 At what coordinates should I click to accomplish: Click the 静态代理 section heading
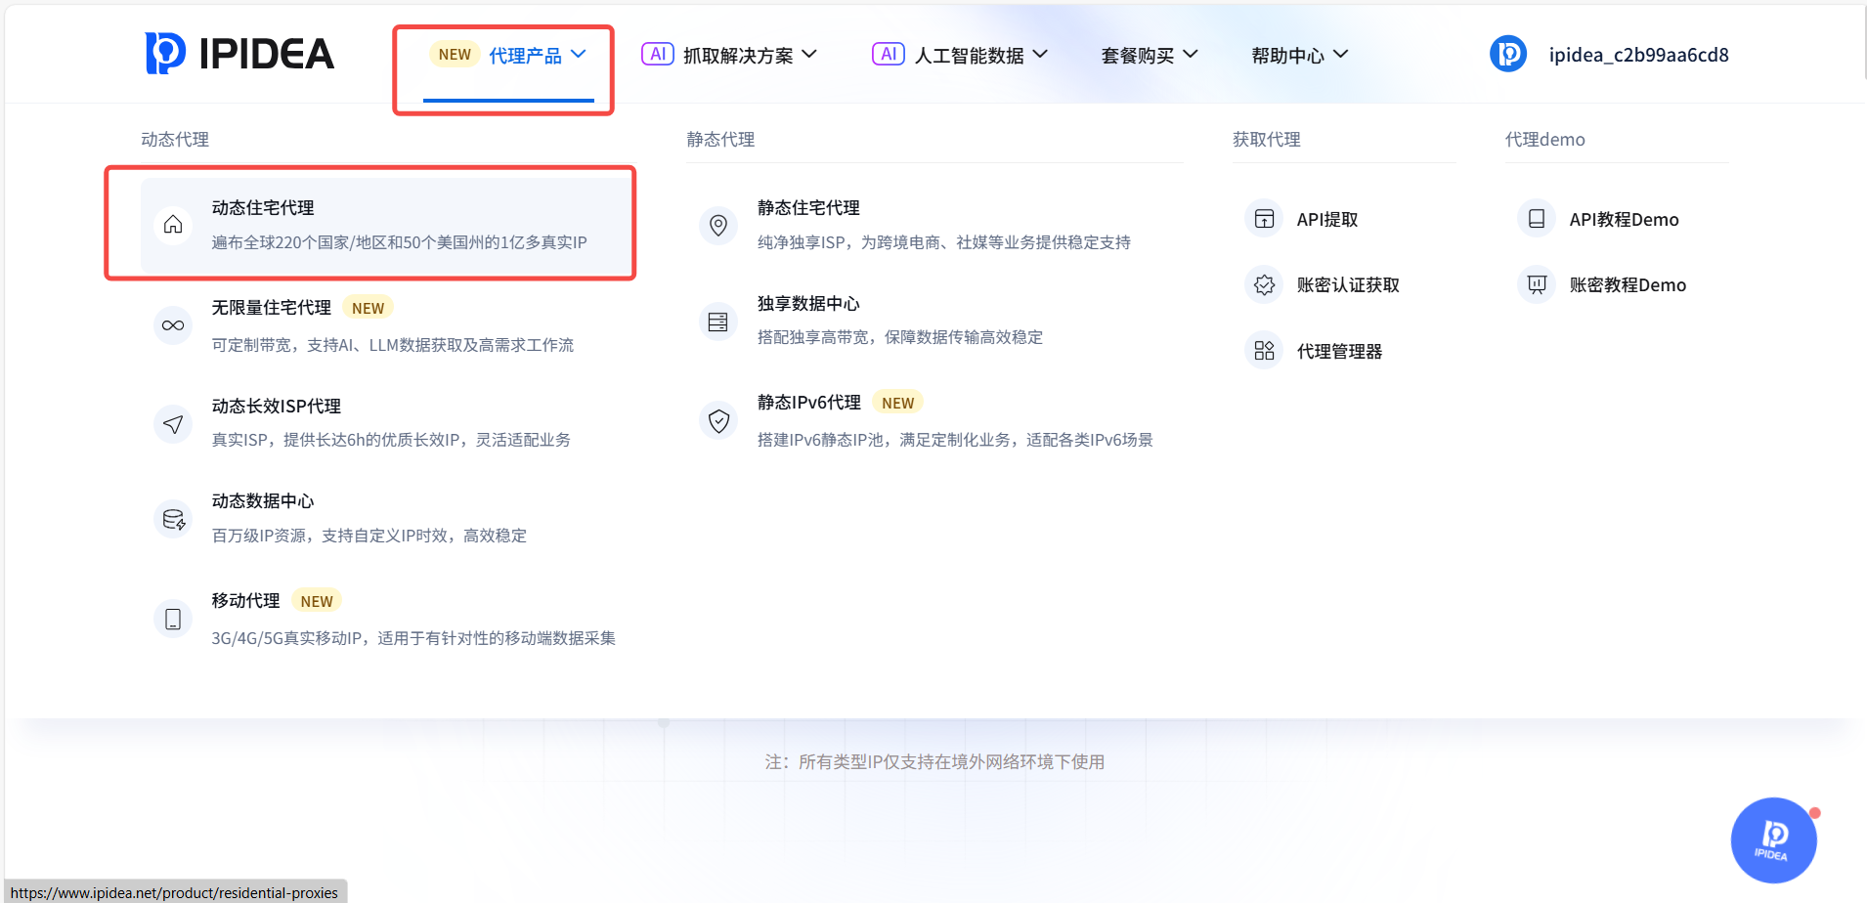[720, 140]
